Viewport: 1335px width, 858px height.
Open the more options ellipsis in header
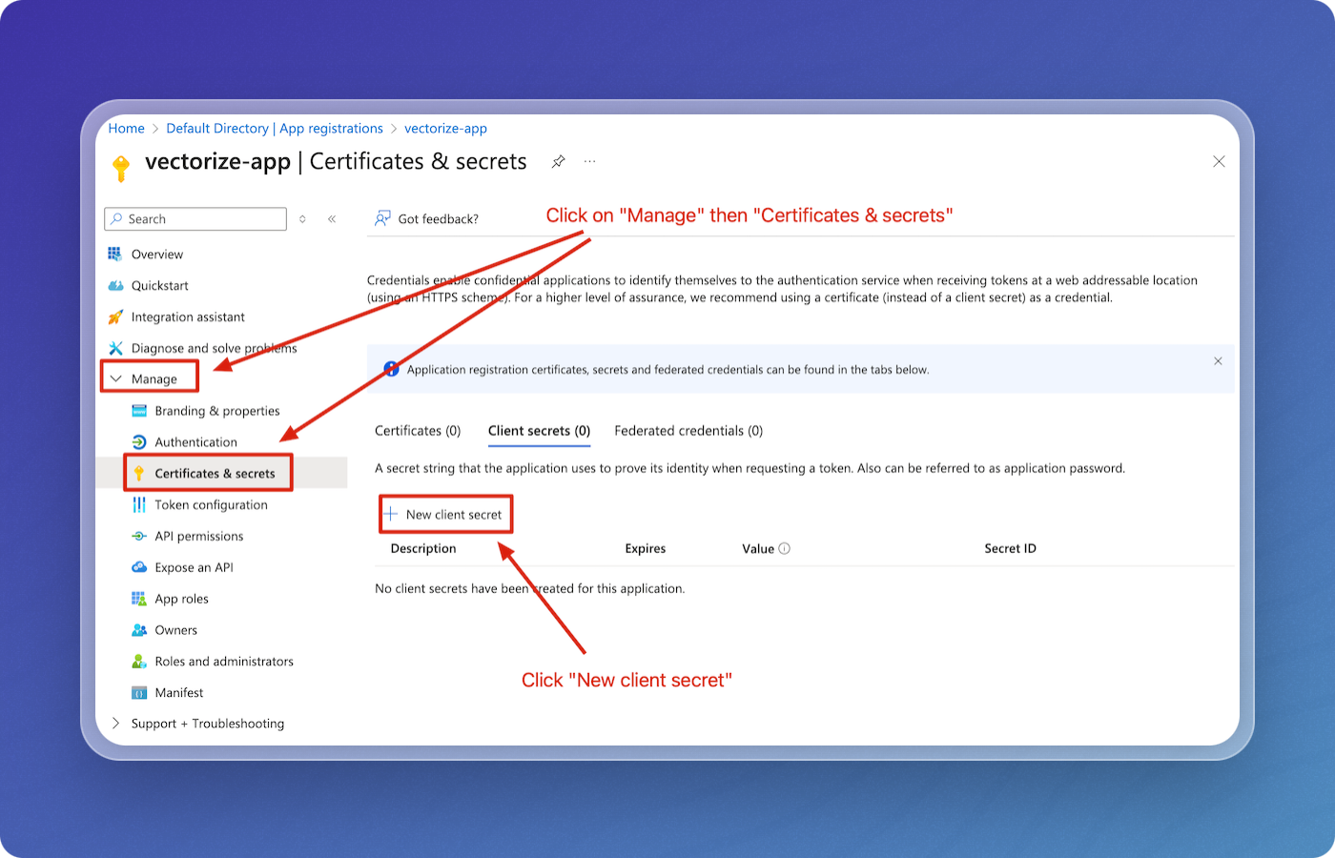(590, 162)
